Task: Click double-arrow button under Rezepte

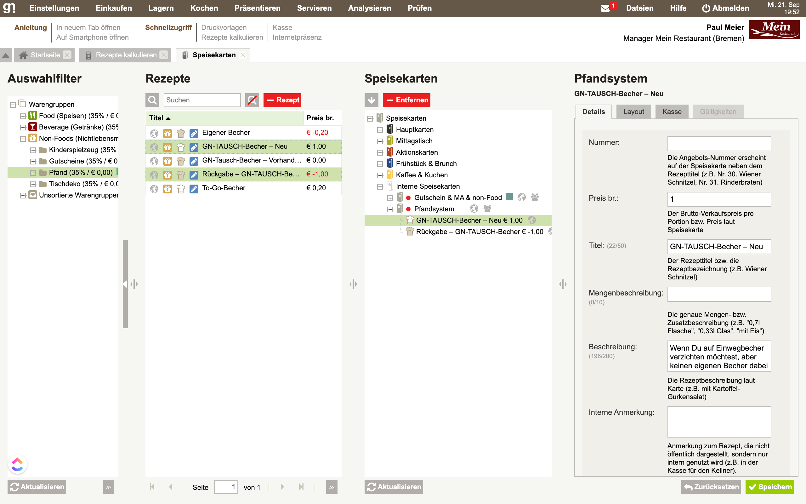Action: [x=332, y=487]
